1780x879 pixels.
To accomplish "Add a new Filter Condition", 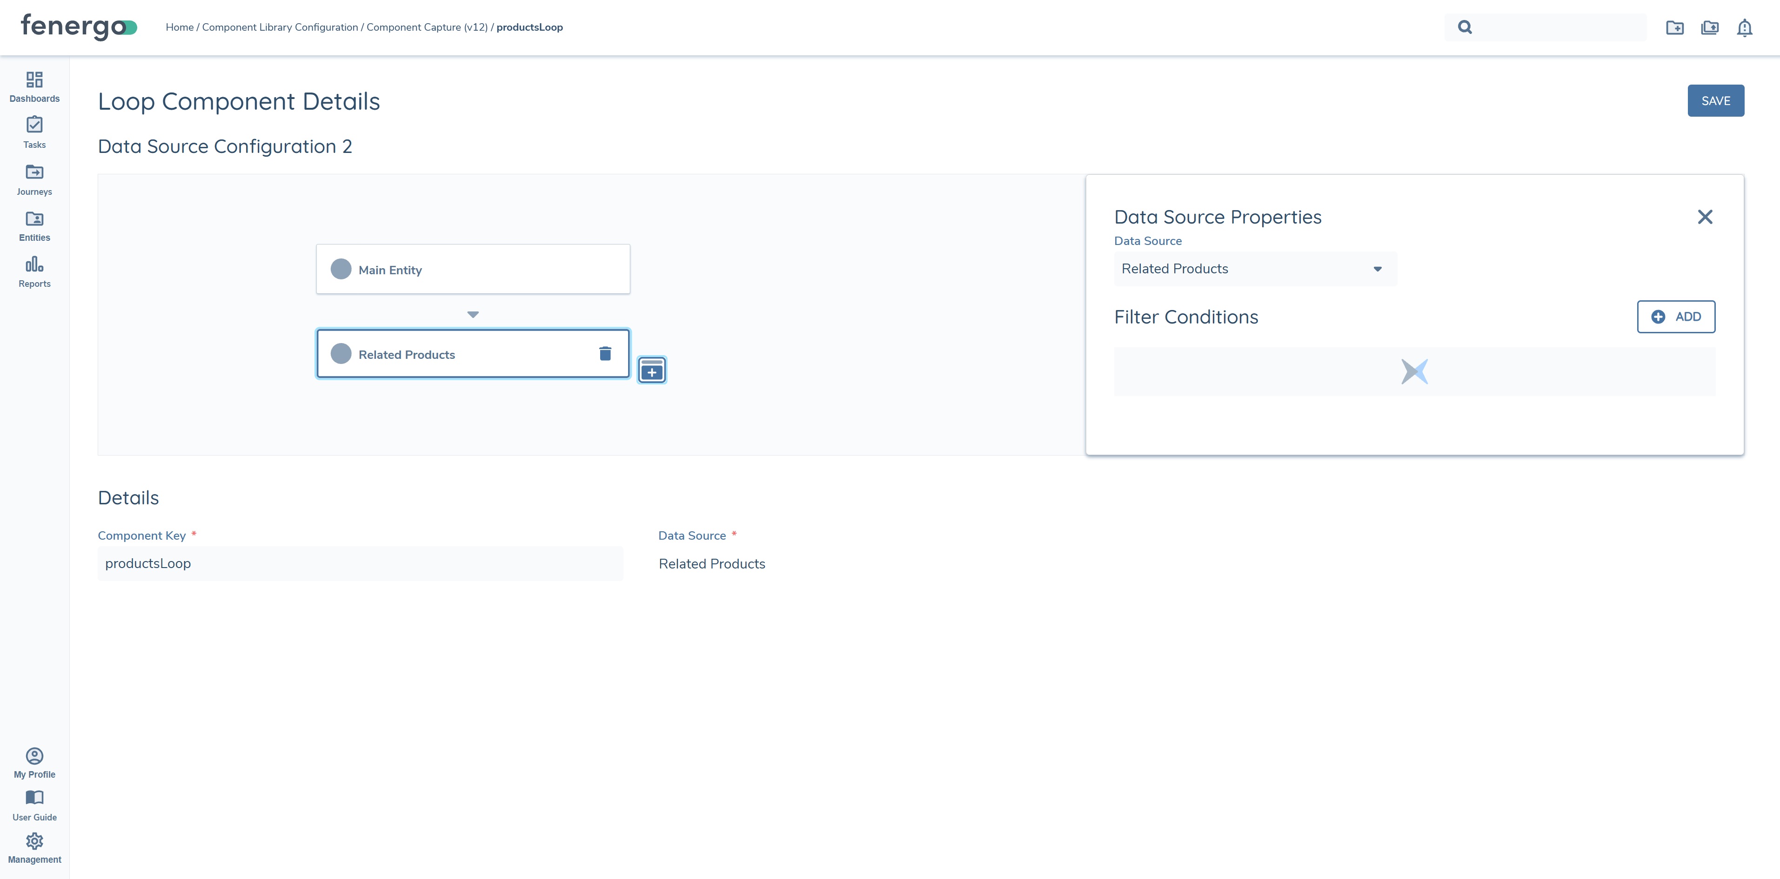I will point(1676,316).
